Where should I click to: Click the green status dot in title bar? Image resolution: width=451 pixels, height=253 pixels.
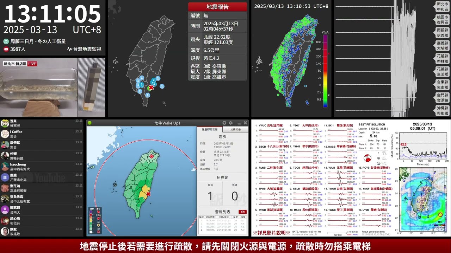90,123
